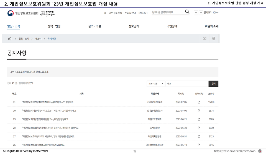This screenshot has height=153, width=266.
Task: Click the view count 15008
Action: (x=211, y=102)
